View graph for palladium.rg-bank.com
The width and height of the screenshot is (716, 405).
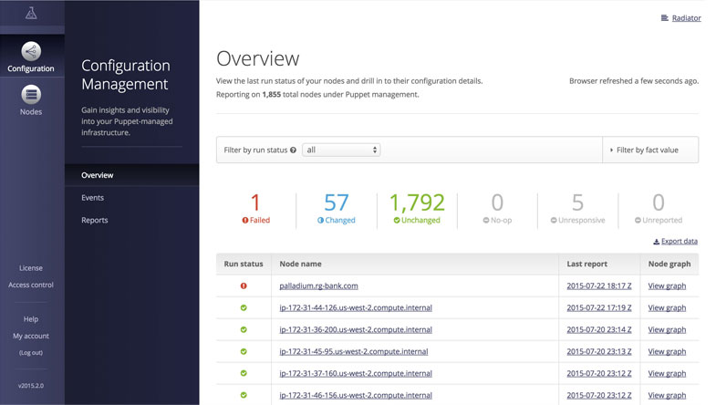(667, 286)
